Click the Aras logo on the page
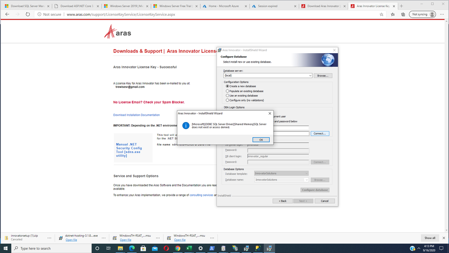Viewport: 449px width, 253px height. [x=118, y=32]
